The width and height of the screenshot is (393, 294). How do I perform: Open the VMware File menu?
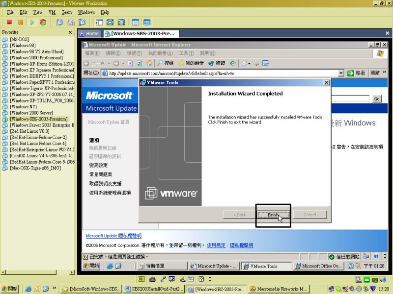coord(10,12)
